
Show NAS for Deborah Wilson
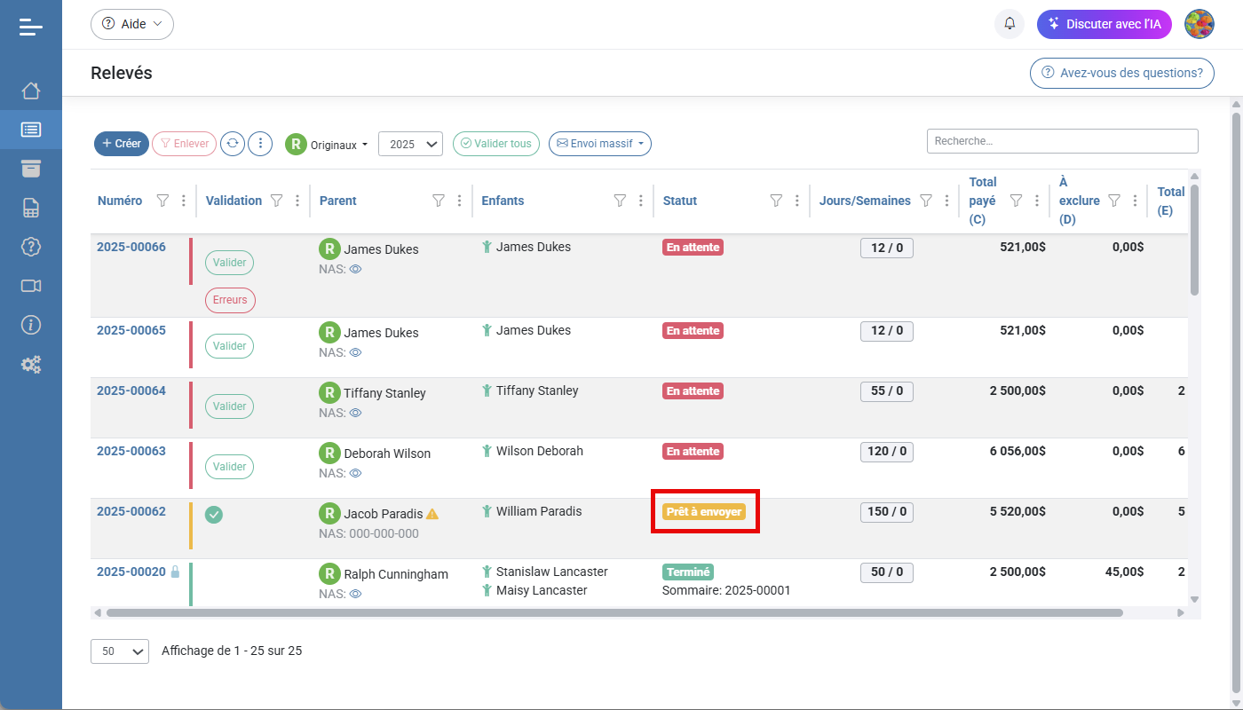pyautogui.click(x=355, y=473)
